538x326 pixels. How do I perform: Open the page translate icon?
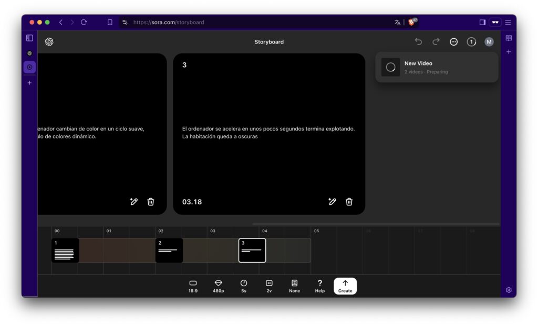point(397,22)
